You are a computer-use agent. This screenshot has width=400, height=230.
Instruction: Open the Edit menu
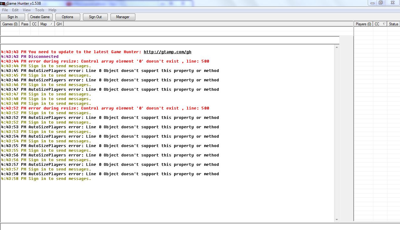(15, 10)
